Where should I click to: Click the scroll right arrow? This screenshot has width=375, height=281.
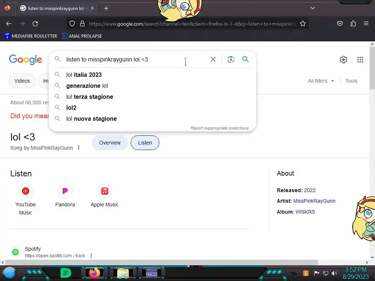[x=367, y=262]
